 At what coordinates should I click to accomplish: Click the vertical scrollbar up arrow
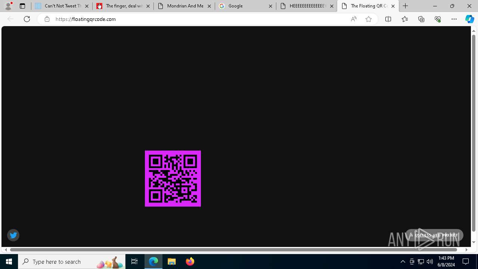(x=474, y=31)
